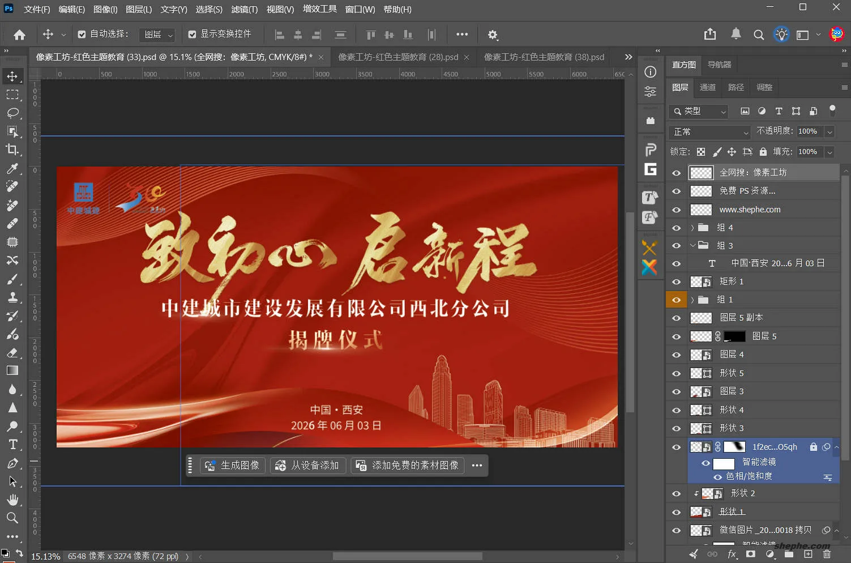This screenshot has height=563, width=851.
Task: Open the auto-select 图层 dropdown
Action: pyautogui.click(x=157, y=35)
